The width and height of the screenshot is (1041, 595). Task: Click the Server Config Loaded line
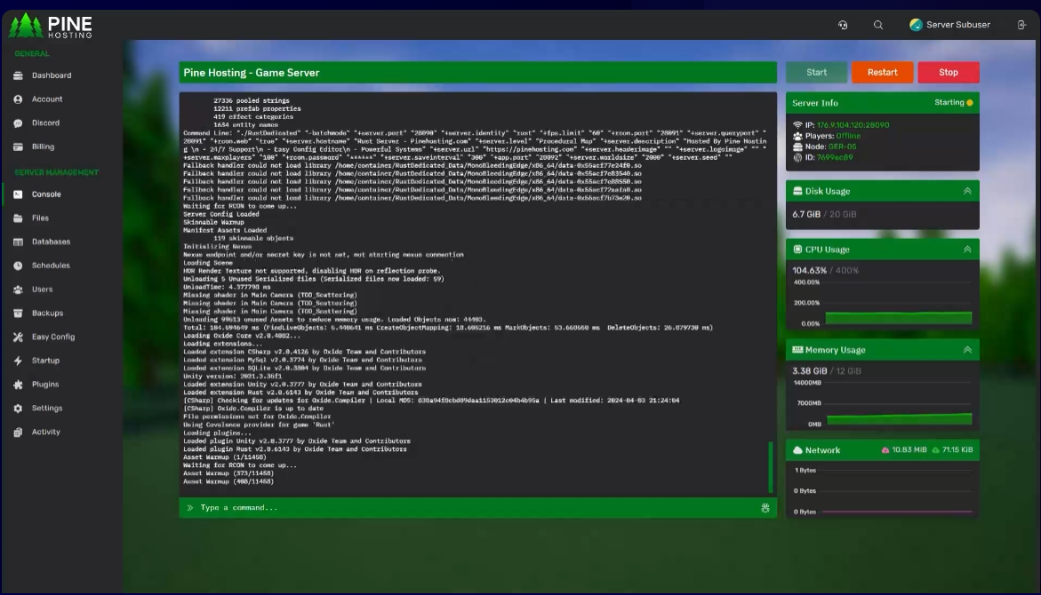point(221,214)
